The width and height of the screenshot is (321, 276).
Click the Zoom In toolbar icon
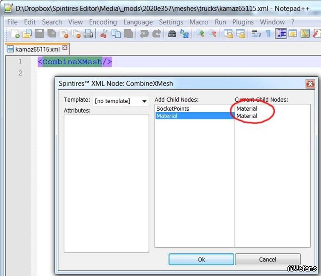pyautogui.click(x=200, y=34)
